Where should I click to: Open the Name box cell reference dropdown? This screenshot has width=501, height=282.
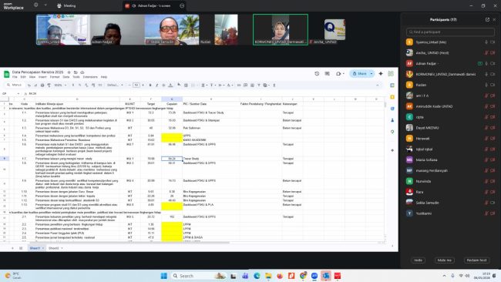pyautogui.click(x=18, y=93)
